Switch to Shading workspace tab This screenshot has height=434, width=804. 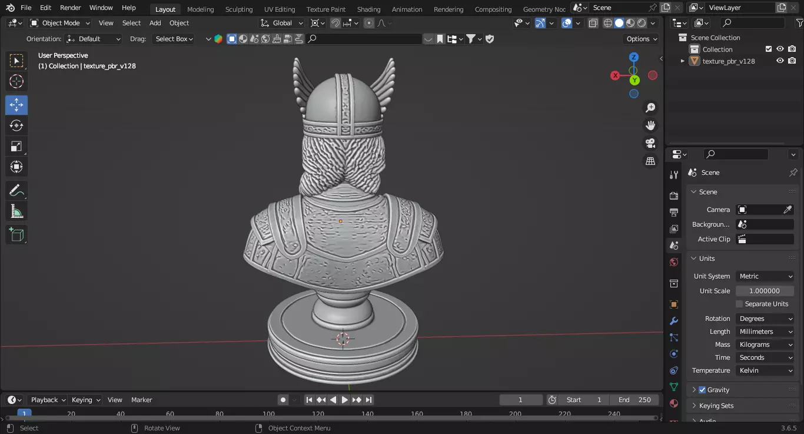click(x=368, y=9)
